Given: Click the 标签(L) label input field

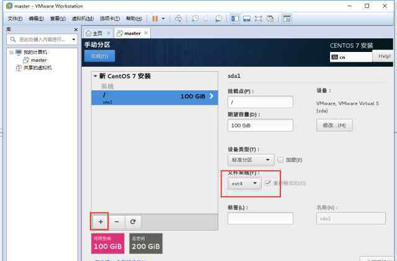Looking at the screenshot, I should [261, 218].
